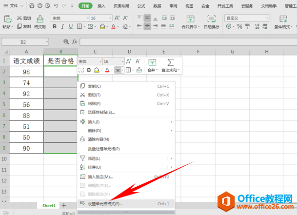
Task: Click the formula bar input field
Action: click(x=188, y=42)
